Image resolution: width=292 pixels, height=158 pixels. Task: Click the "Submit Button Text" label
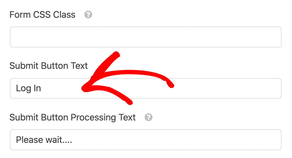pos(49,66)
